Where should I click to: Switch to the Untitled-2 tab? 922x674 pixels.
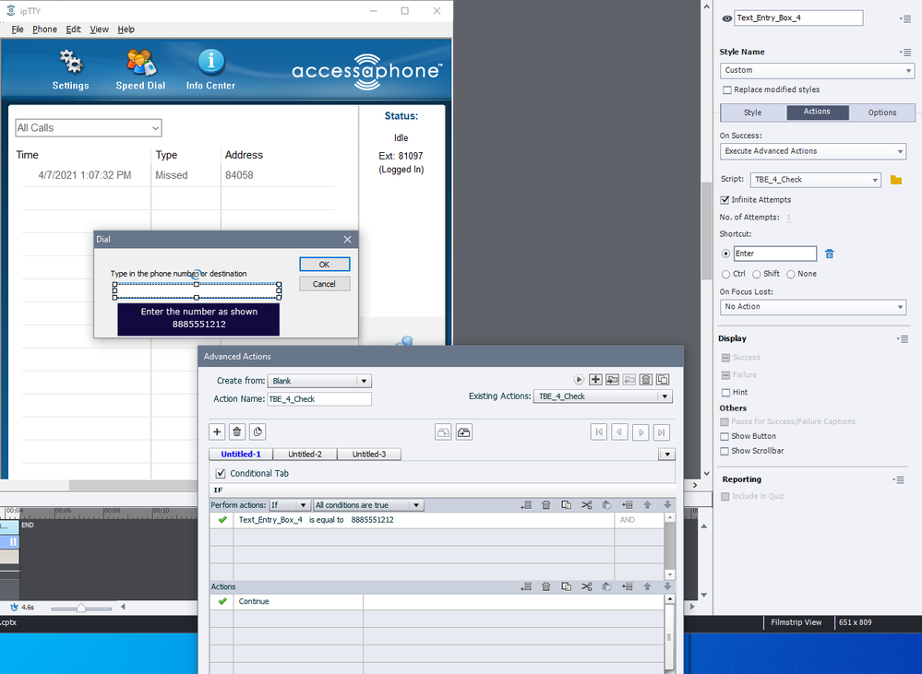point(305,454)
